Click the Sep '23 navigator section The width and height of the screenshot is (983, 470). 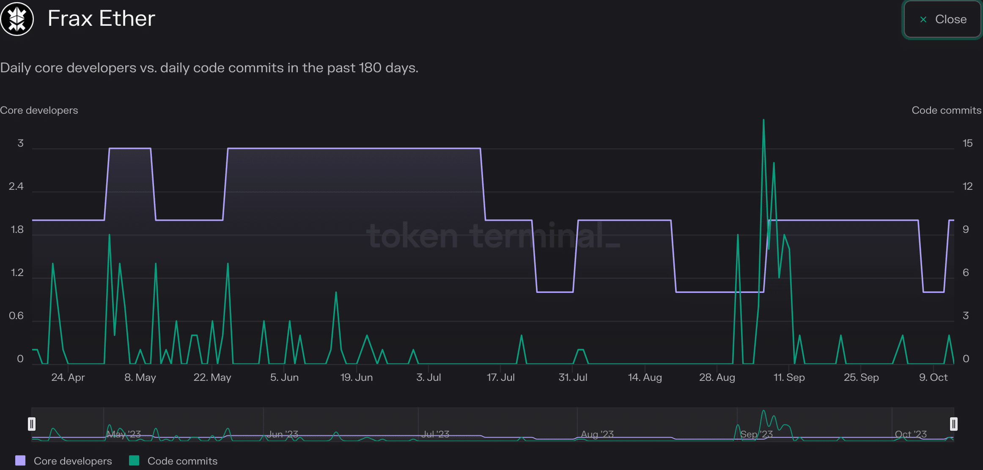pos(814,424)
